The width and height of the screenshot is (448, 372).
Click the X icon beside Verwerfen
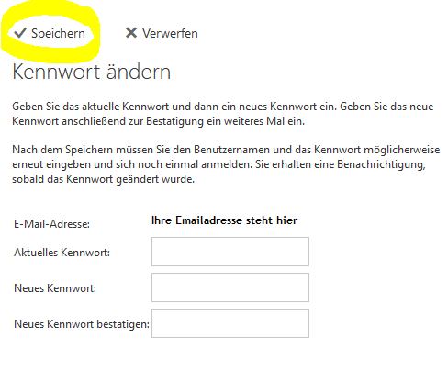tap(131, 33)
